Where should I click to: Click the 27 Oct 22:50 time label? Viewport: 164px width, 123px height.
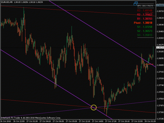pos(137,121)
